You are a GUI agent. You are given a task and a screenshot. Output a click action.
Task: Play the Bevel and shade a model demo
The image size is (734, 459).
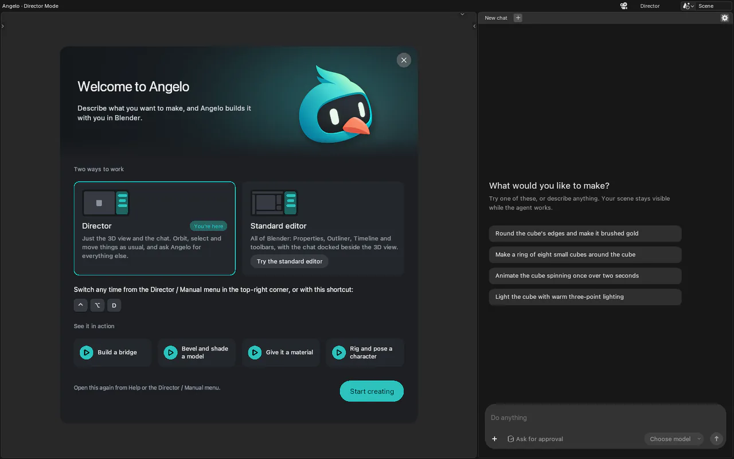197,352
